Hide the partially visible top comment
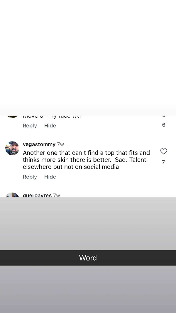 point(50,126)
